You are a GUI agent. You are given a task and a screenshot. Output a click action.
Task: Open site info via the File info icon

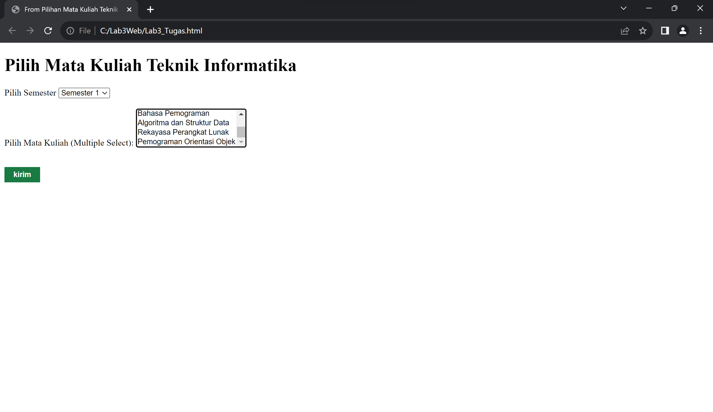click(x=70, y=31)
